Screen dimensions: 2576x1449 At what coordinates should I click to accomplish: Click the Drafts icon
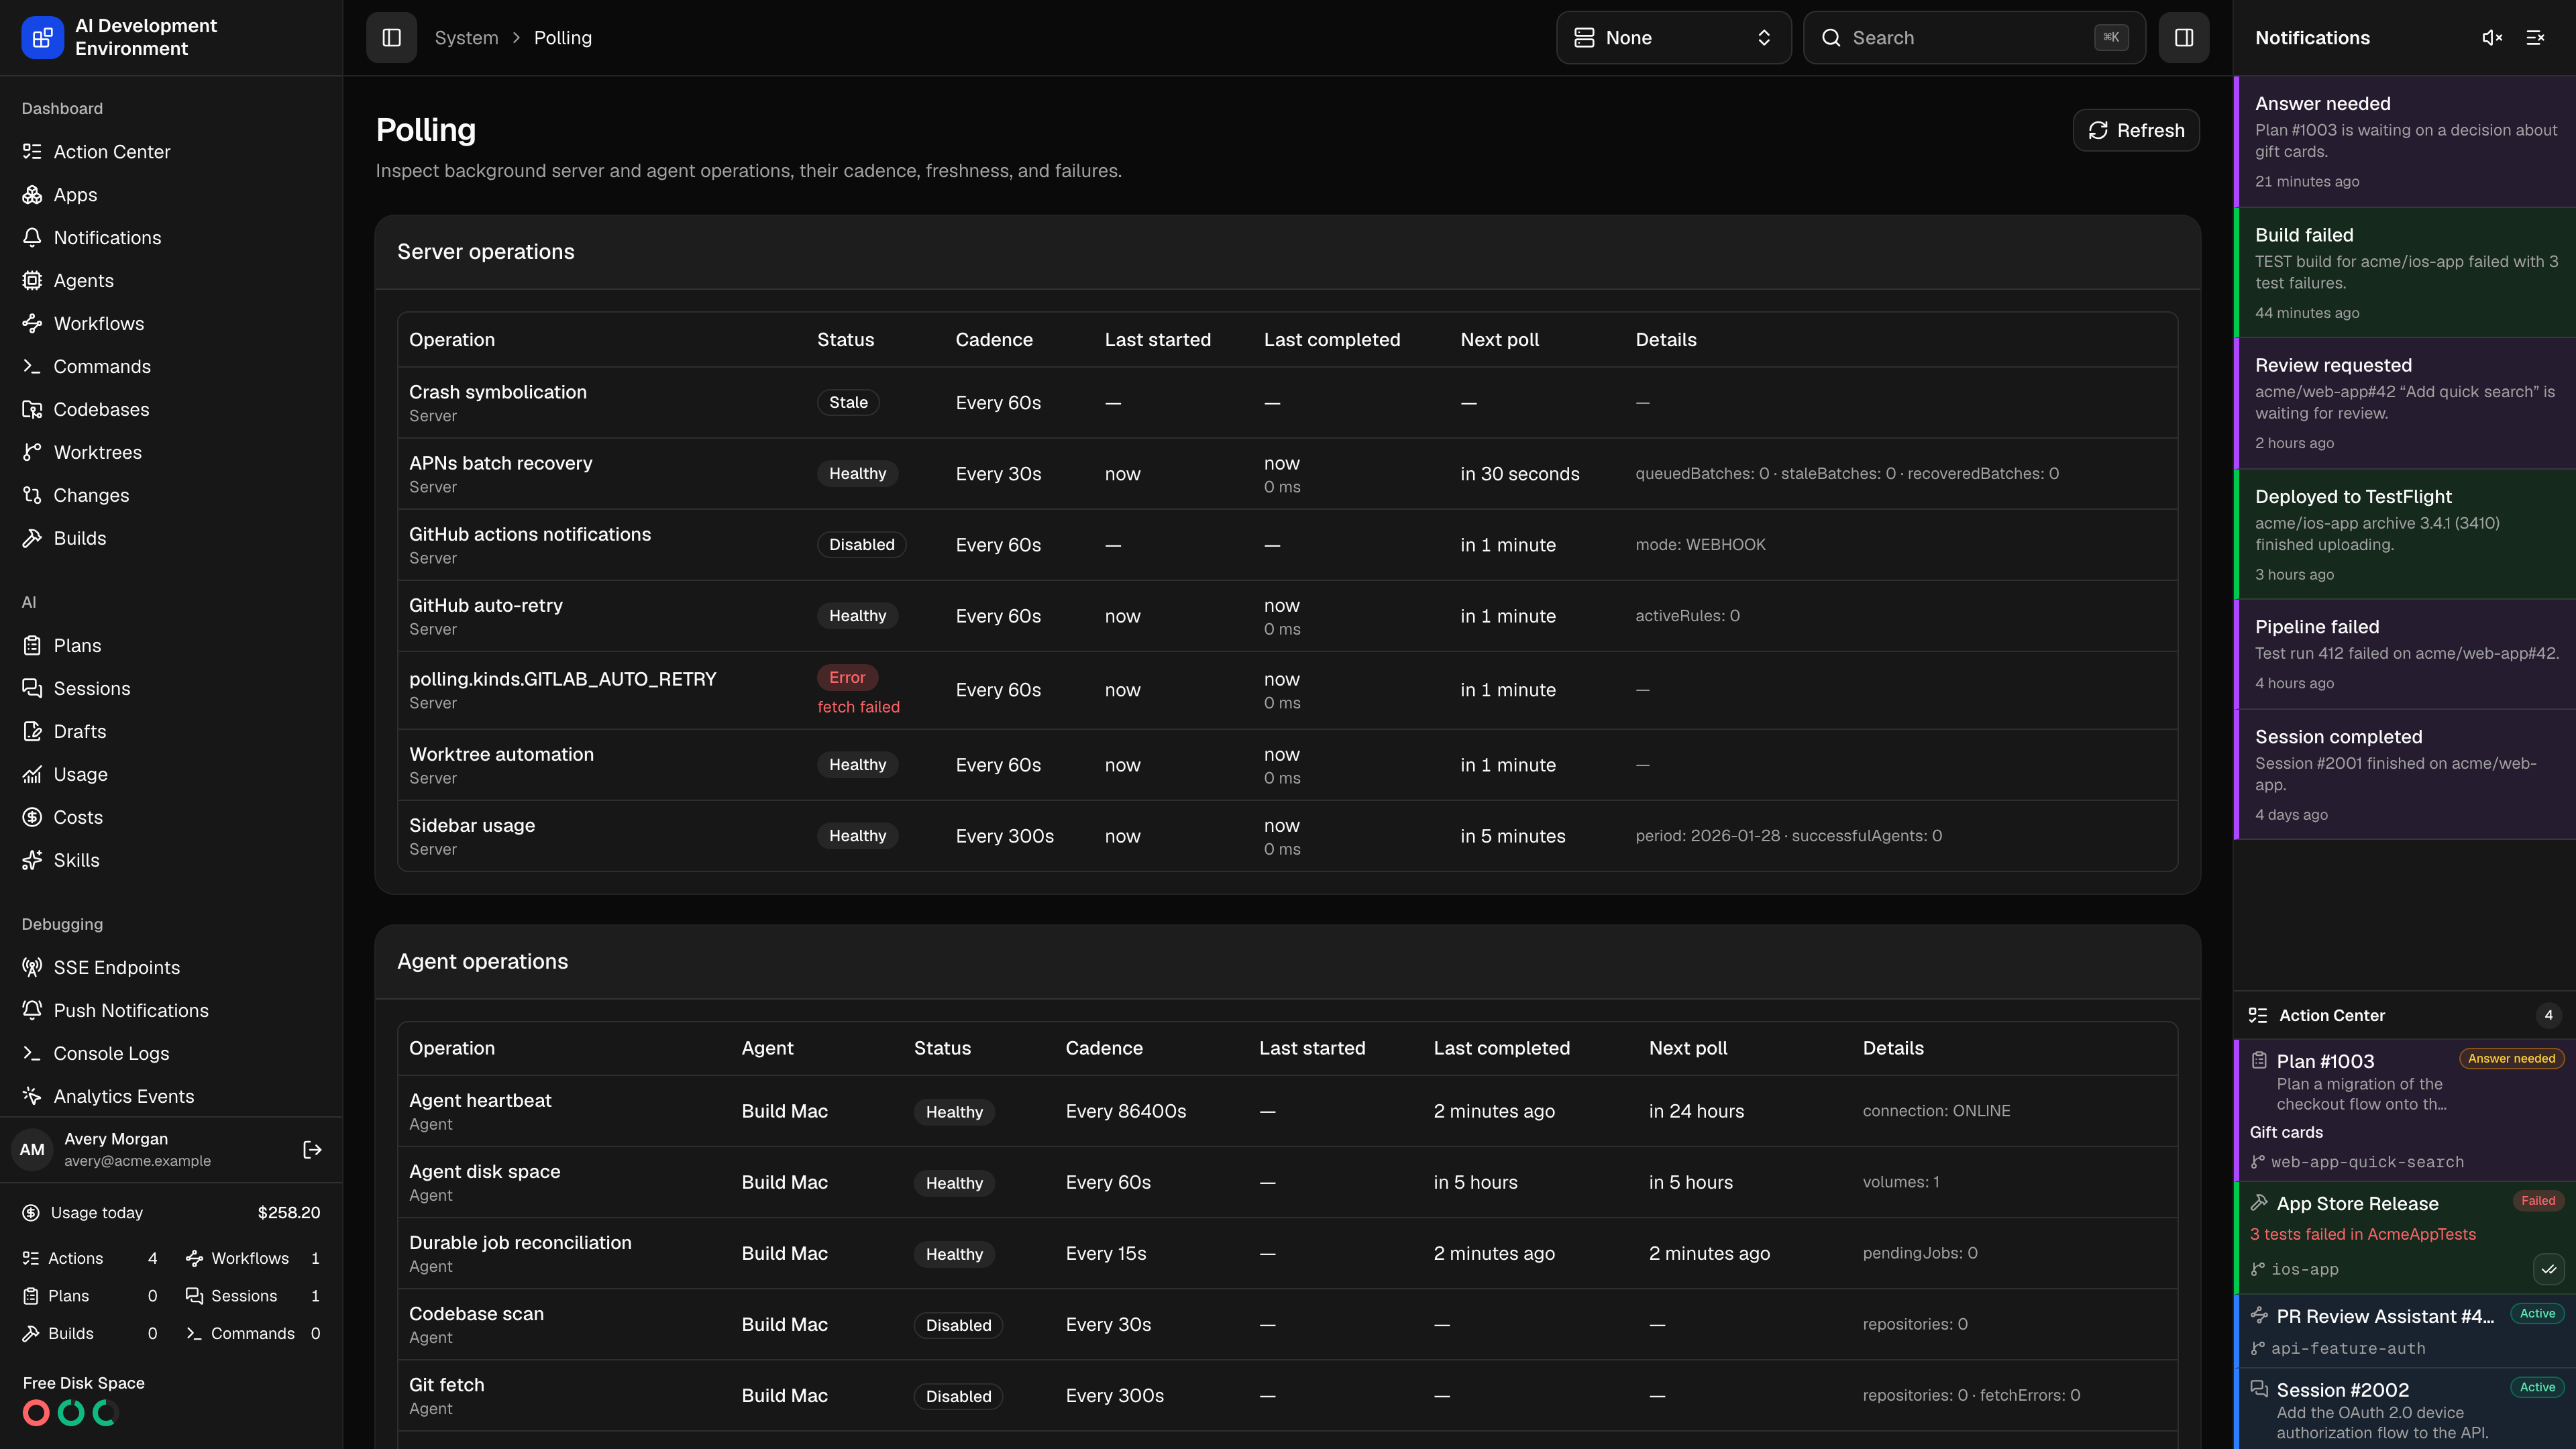(x=32, y=732)
